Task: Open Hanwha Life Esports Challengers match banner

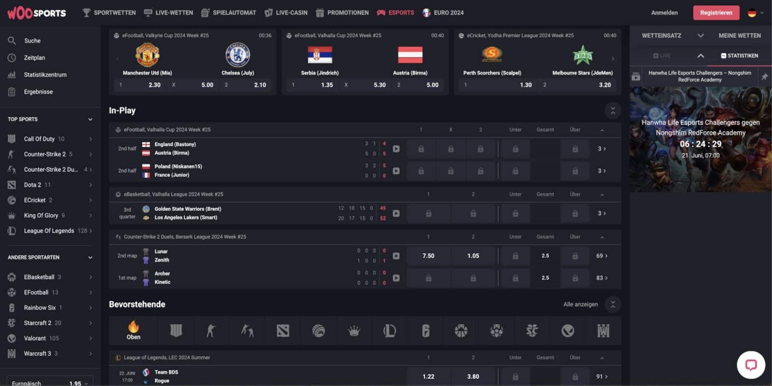Action: pyautogui.click(x=701, y=139)
